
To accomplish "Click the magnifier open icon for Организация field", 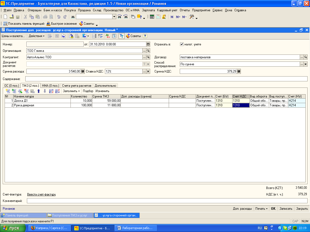I will point(148,51).
